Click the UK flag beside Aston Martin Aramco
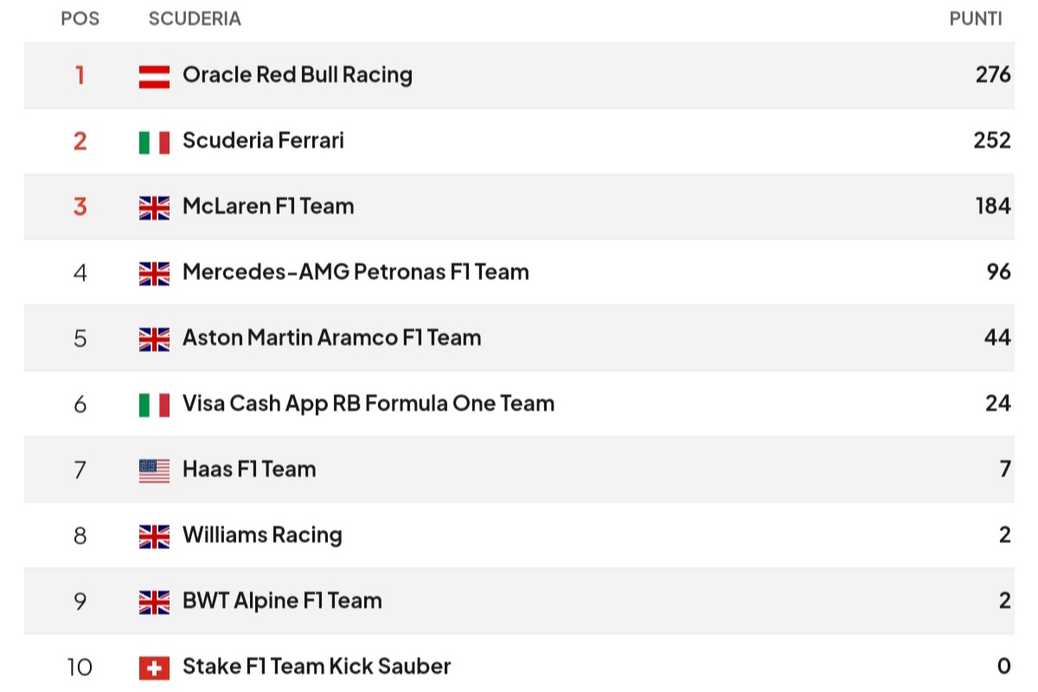The image size is (1038, 692). [154, 339]
